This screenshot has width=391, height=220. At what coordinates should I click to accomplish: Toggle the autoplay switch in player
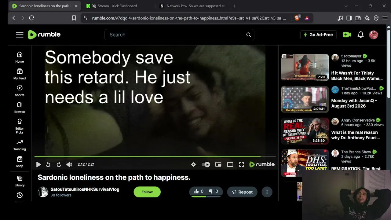[x=206, y=164]
